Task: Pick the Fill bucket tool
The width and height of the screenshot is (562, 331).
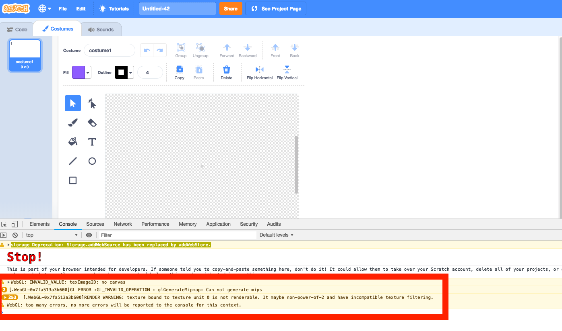Action: point(72,141)
